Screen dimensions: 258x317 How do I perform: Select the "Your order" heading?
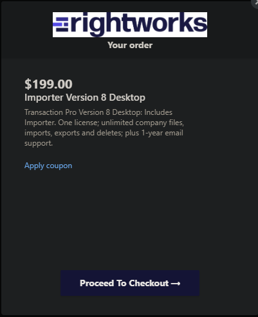[130, 46]
